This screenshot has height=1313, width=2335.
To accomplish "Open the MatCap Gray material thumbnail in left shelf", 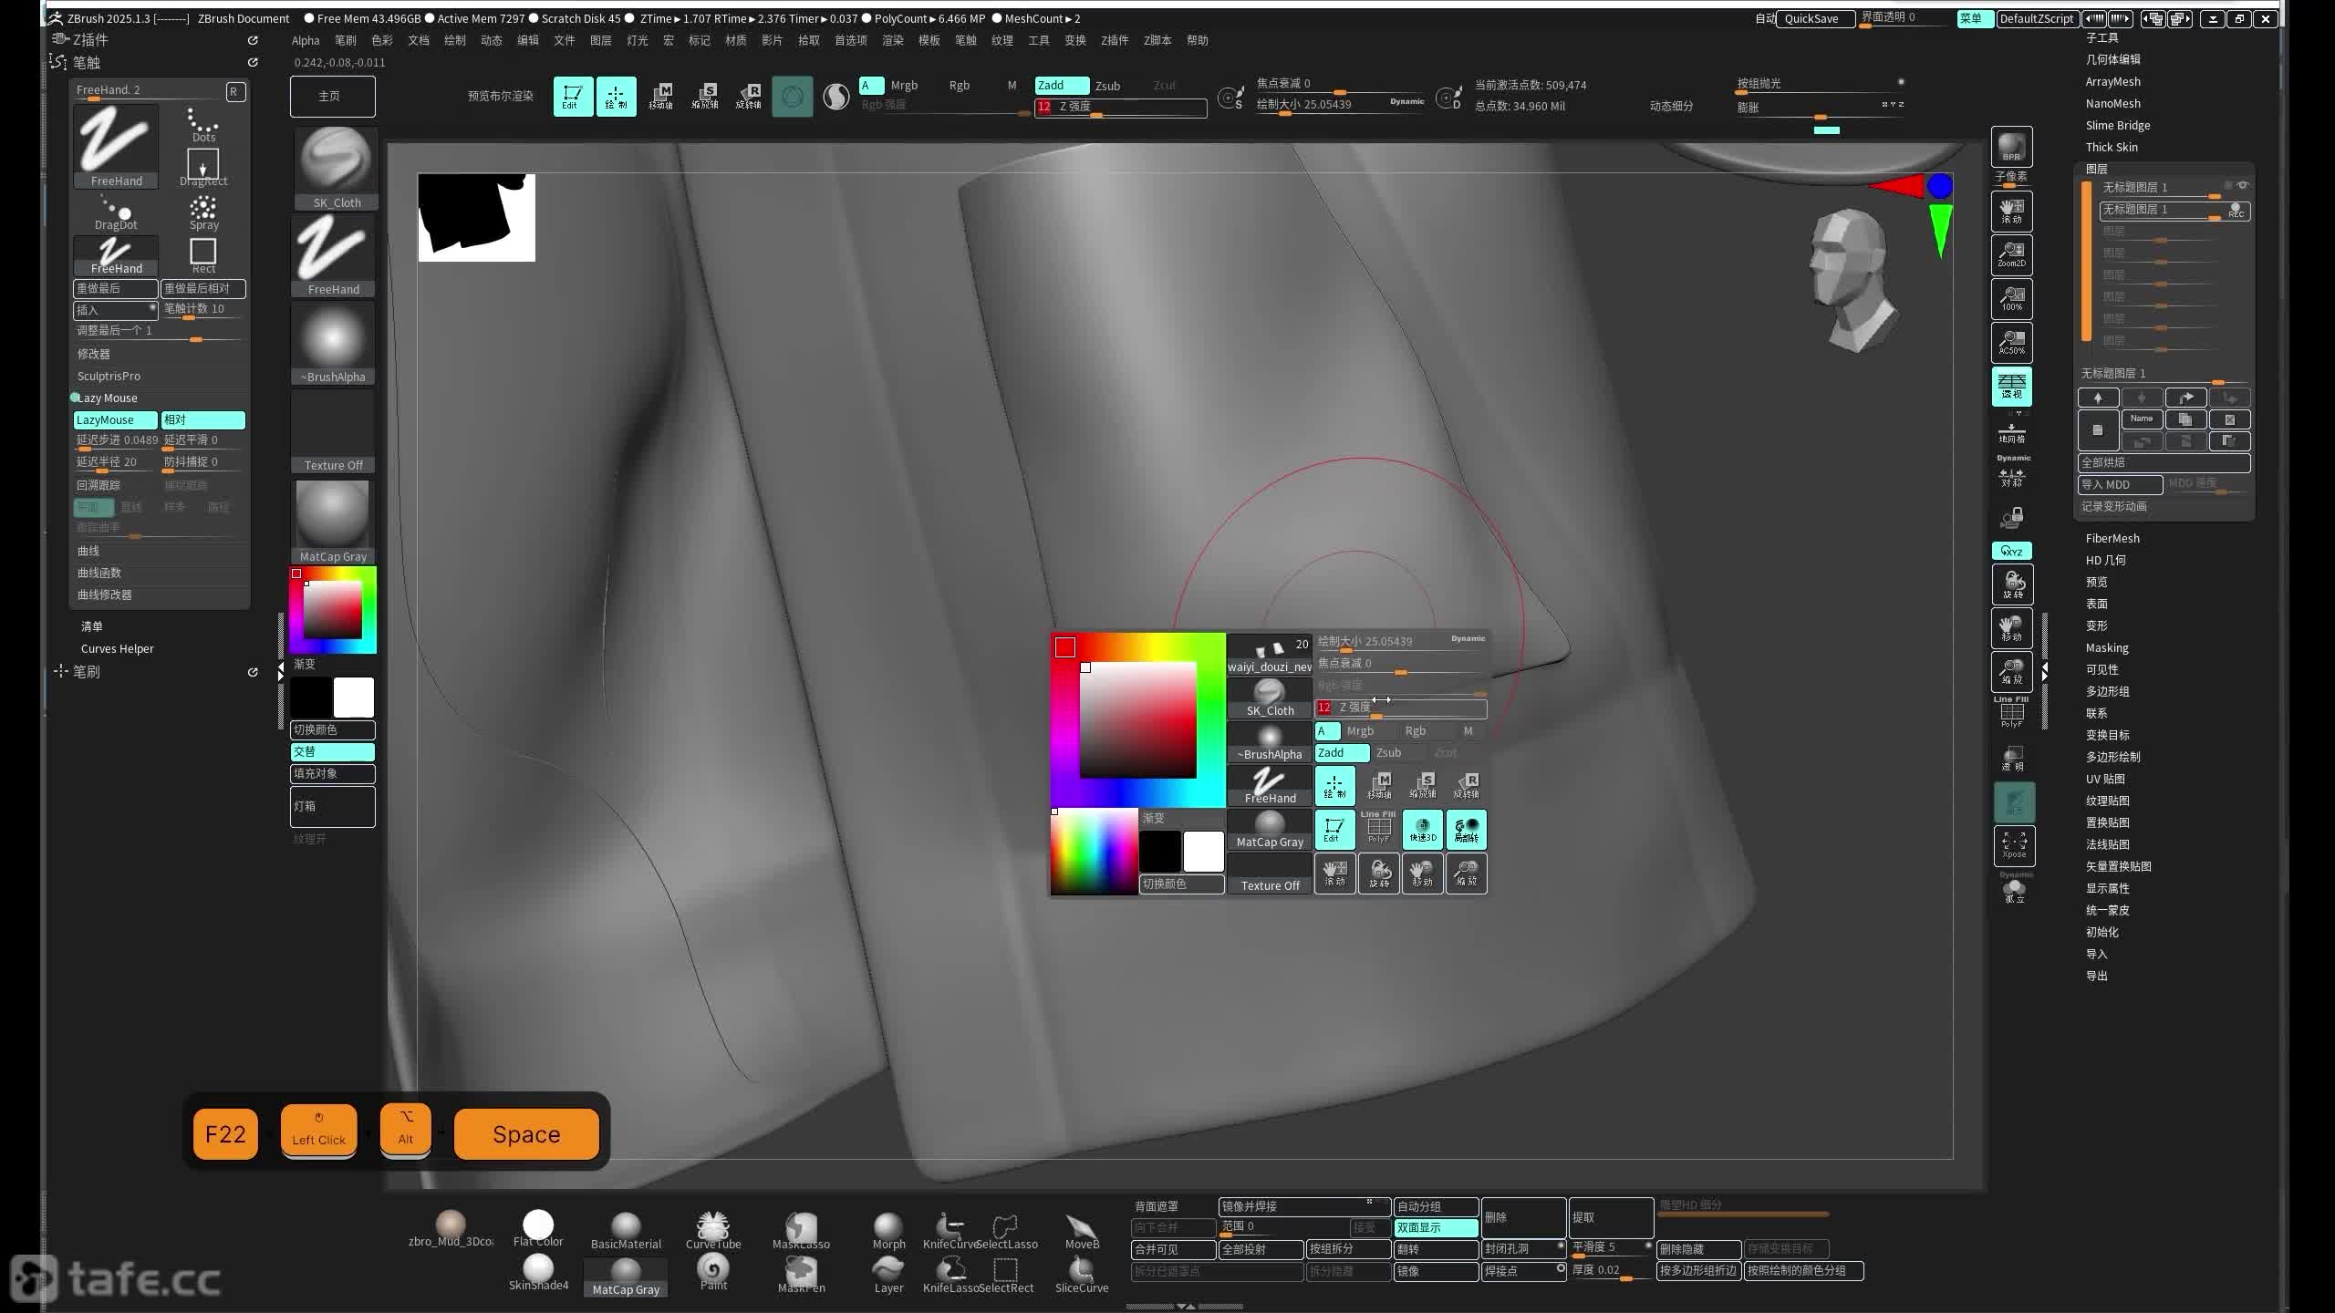I will click(334, 522).
